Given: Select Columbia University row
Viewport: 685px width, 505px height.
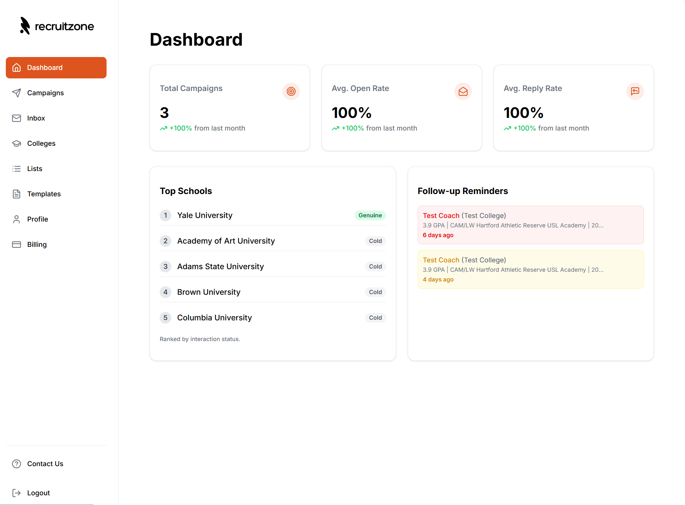Looking at the screenshot, I should (x=214, y=318).
